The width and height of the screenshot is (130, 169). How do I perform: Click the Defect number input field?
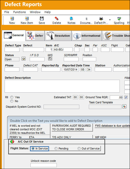pos(34,50)
